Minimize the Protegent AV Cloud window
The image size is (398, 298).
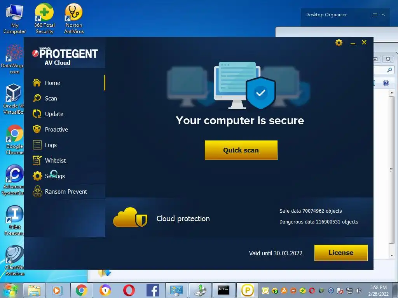(x=353, y=43)
